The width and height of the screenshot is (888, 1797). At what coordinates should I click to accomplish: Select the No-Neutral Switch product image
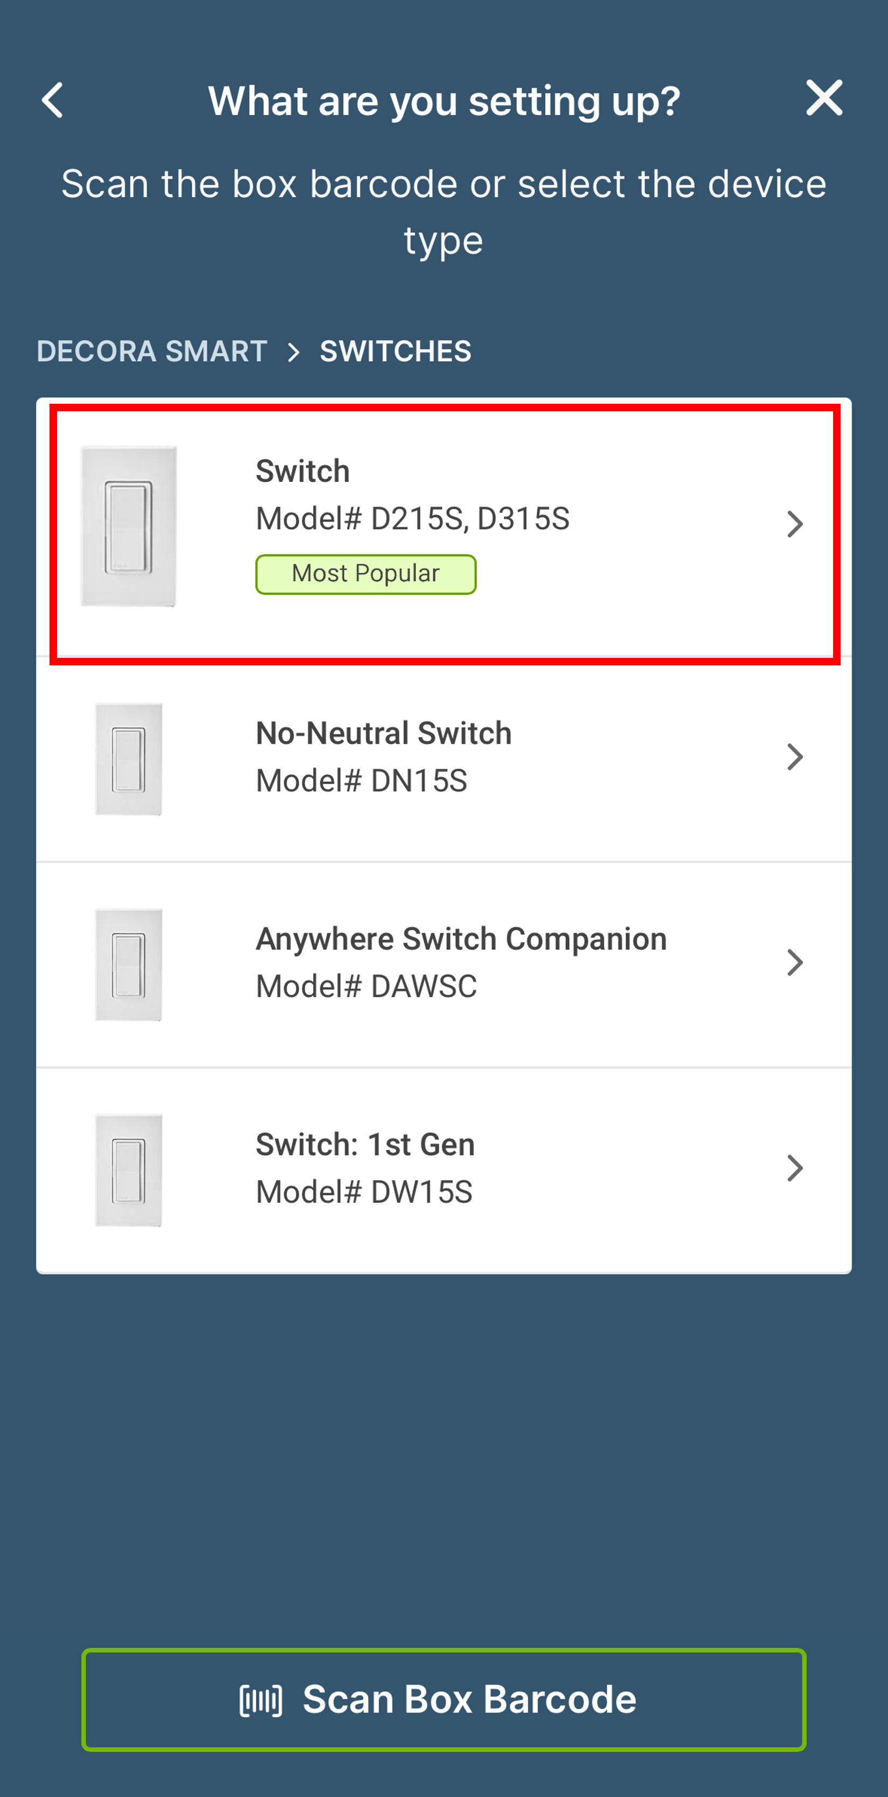(x=128, y=759)
